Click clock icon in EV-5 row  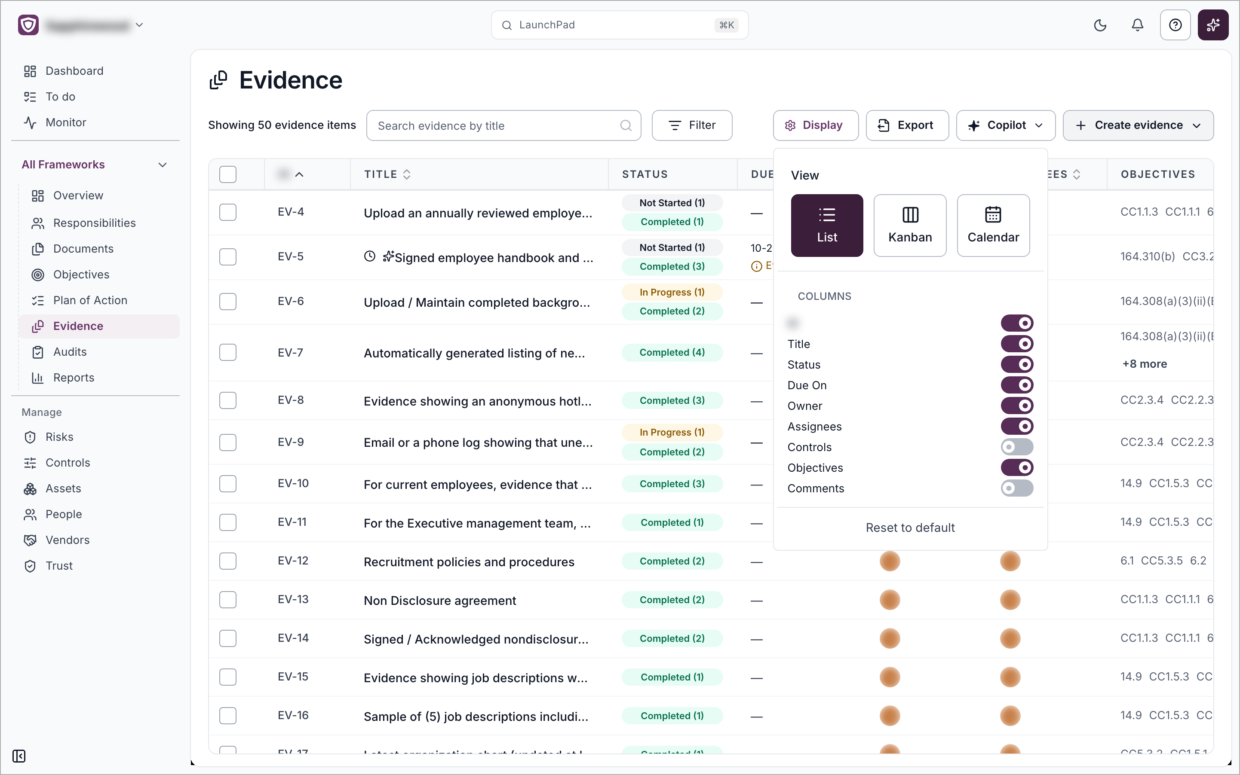(369, 256)
